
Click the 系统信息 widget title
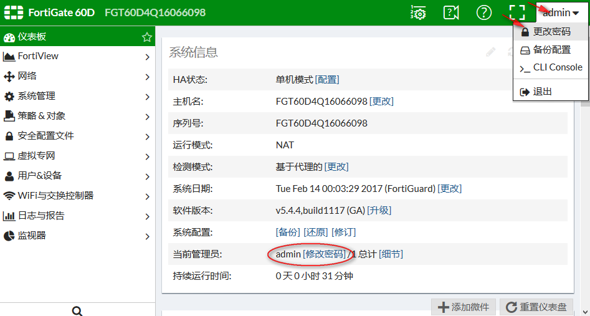click(193, 52)
